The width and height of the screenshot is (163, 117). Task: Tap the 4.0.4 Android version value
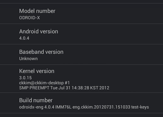(x=24, y=38)
